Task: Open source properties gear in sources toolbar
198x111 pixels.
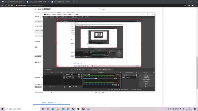Action: point(70,87)
